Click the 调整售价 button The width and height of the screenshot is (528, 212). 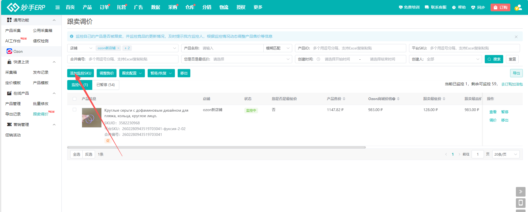coord(107,73)
